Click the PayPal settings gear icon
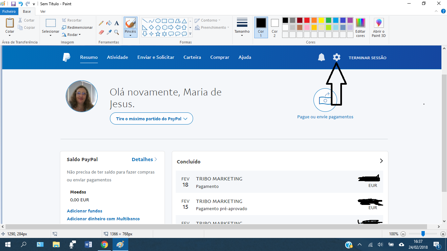This screenshot has width=447, height=251. tap(336, 57)
